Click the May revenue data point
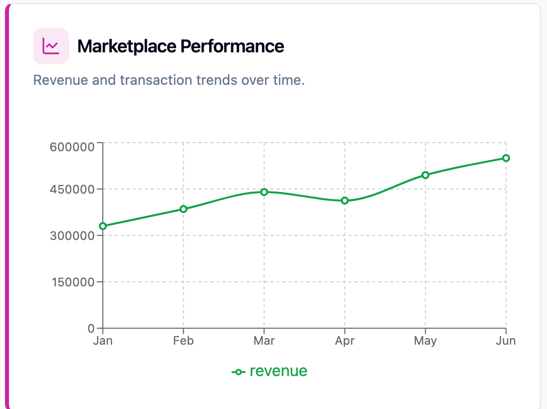 425,175
